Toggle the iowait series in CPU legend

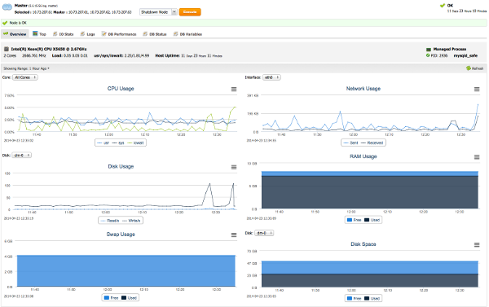pos(136,143)
